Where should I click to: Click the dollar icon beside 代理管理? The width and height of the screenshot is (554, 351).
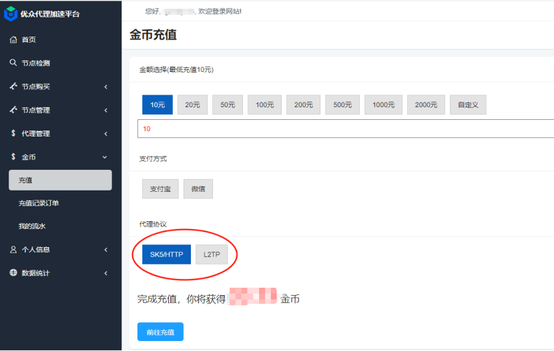pyautogui.click(x=13, y=133)
